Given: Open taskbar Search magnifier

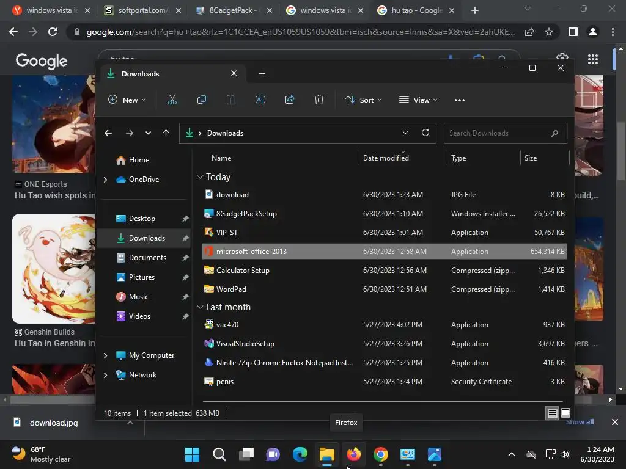Looking at the screenshot, I should [x=219, y=454].
